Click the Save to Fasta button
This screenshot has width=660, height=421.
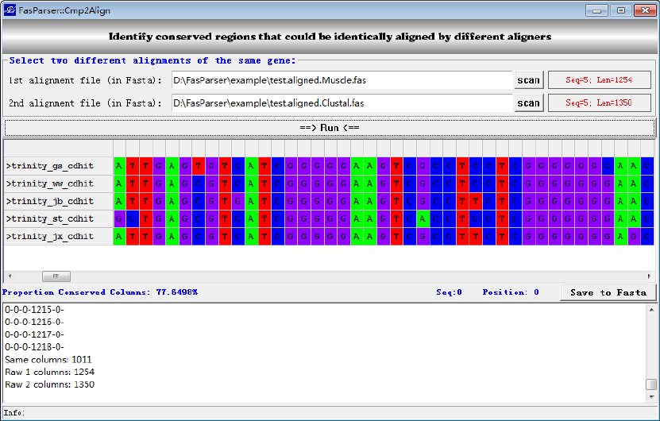coord(608,292)
